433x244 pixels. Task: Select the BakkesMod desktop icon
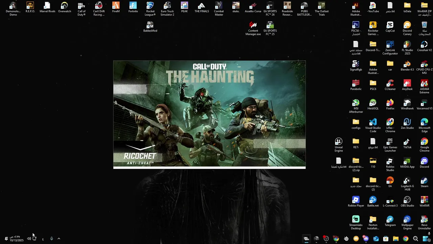pos(150,27)
